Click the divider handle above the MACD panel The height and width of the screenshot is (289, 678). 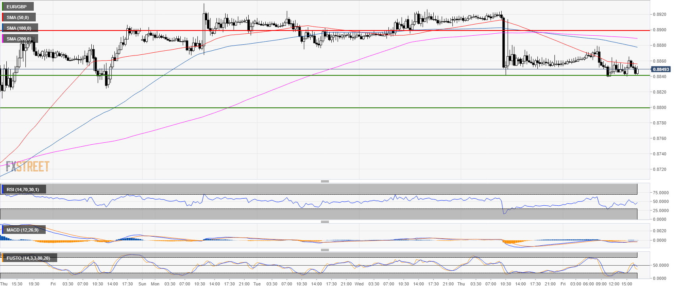325,222
